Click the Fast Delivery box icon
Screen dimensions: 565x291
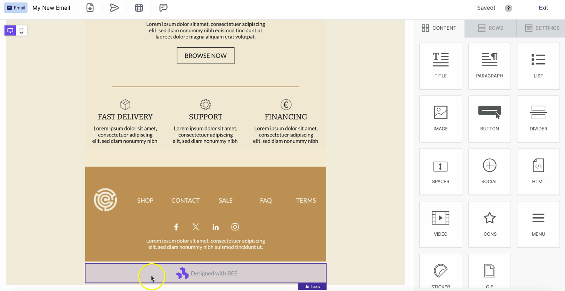click(125, 105)
